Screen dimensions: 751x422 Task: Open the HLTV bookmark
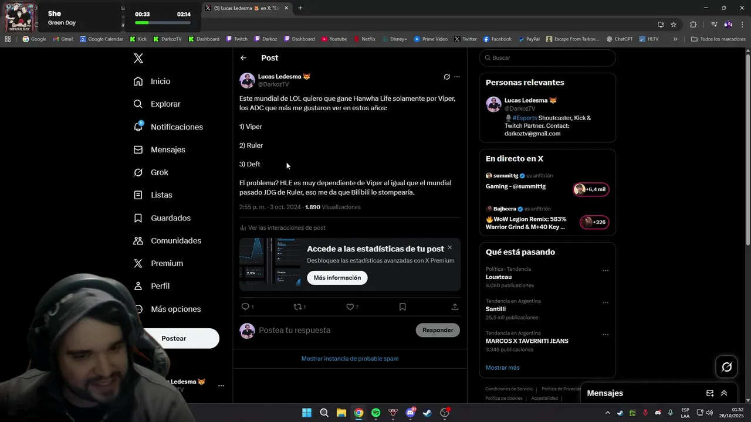(649, 39)
